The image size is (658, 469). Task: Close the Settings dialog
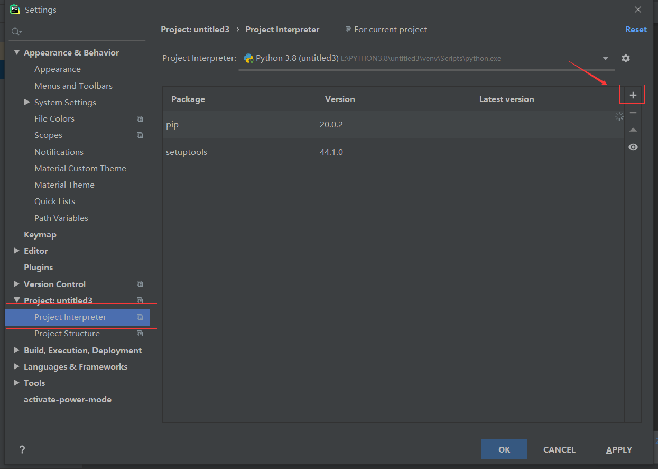638,10
